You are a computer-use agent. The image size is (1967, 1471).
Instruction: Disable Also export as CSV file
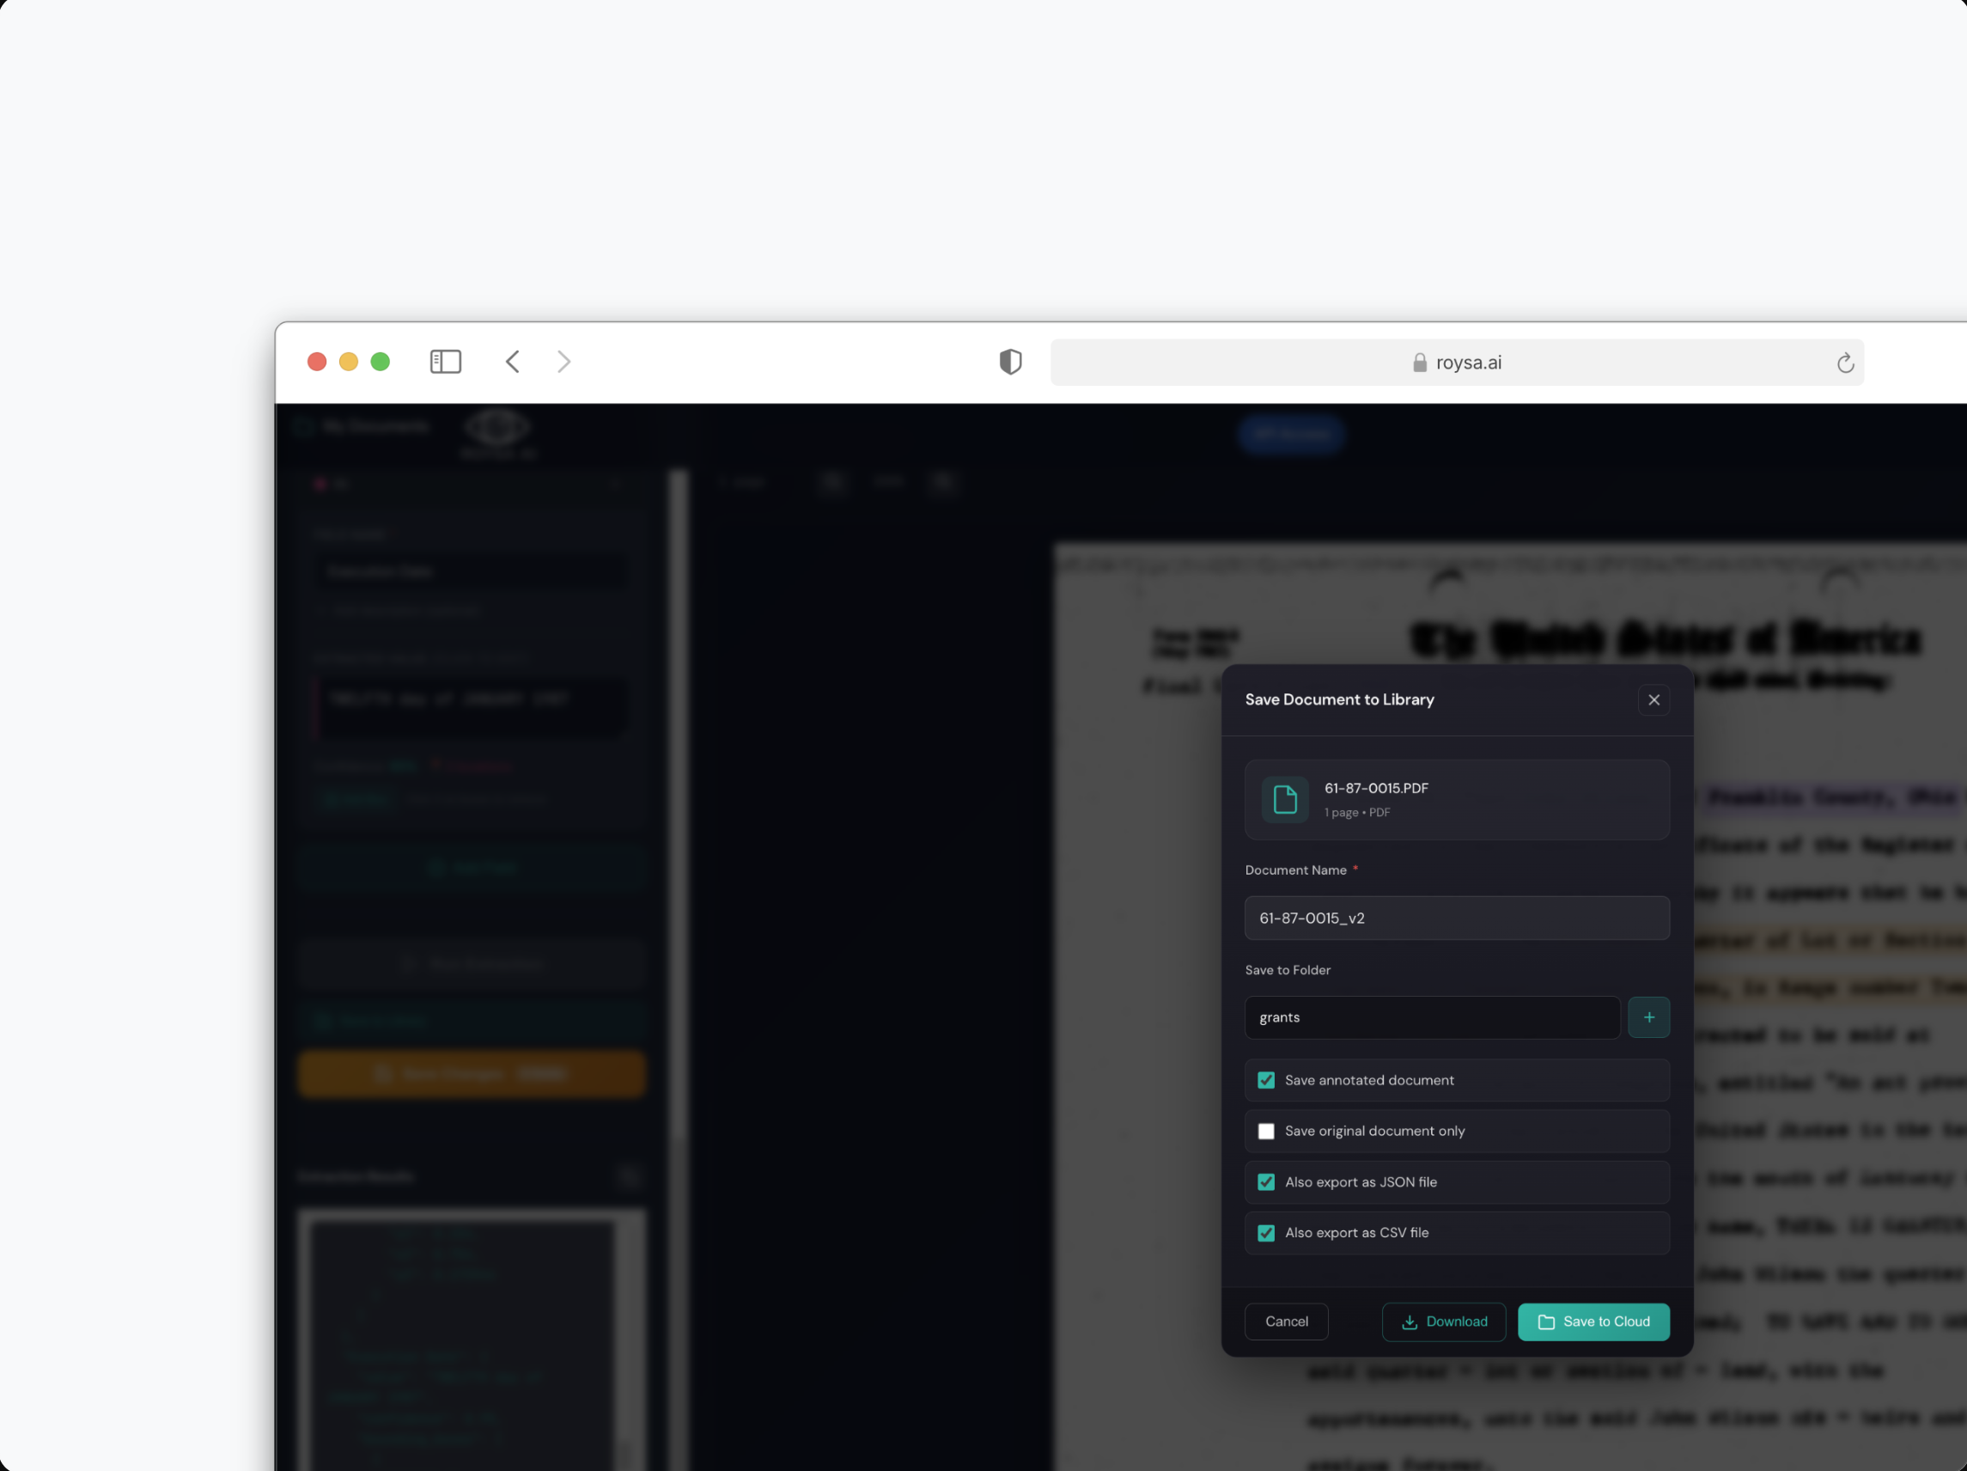click(x=1266, y=1233)
